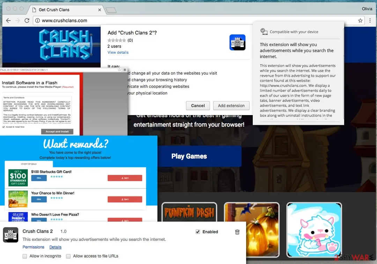
Task: Click the popup window bookmark star
Action: [x=119, y=70]
